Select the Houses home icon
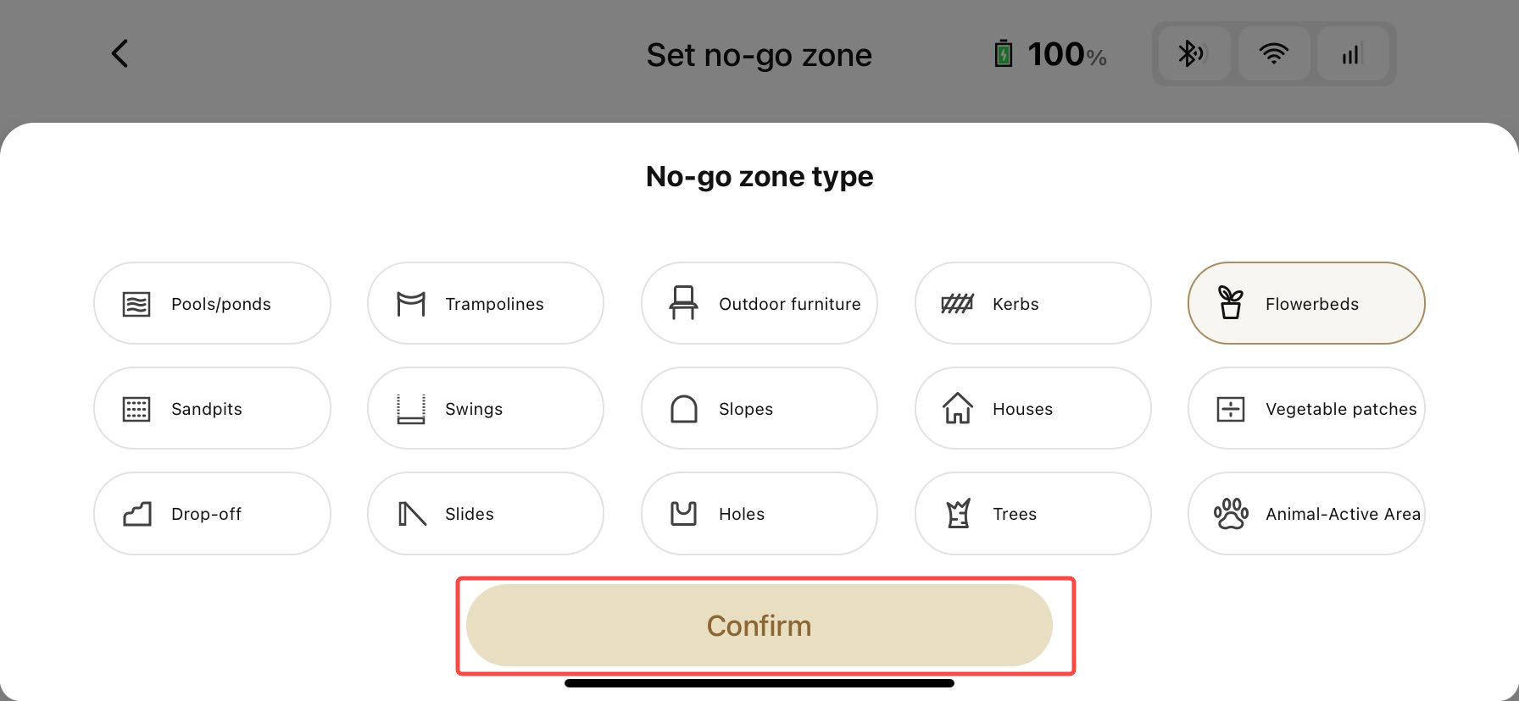1519x701 pixels. [x=958, y=408]
